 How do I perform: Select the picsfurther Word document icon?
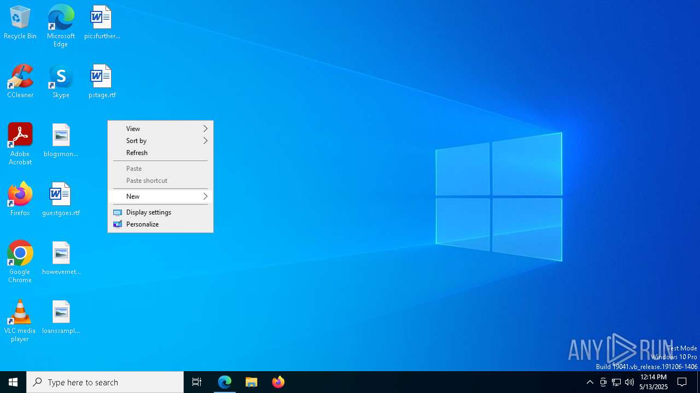pos(102,22)
